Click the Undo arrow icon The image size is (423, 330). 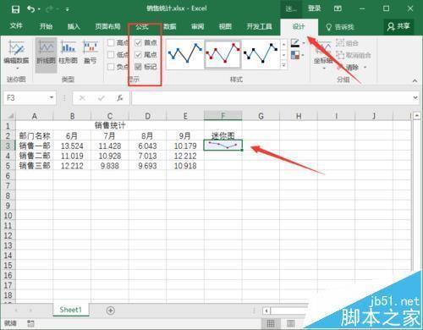coord(30,9)
